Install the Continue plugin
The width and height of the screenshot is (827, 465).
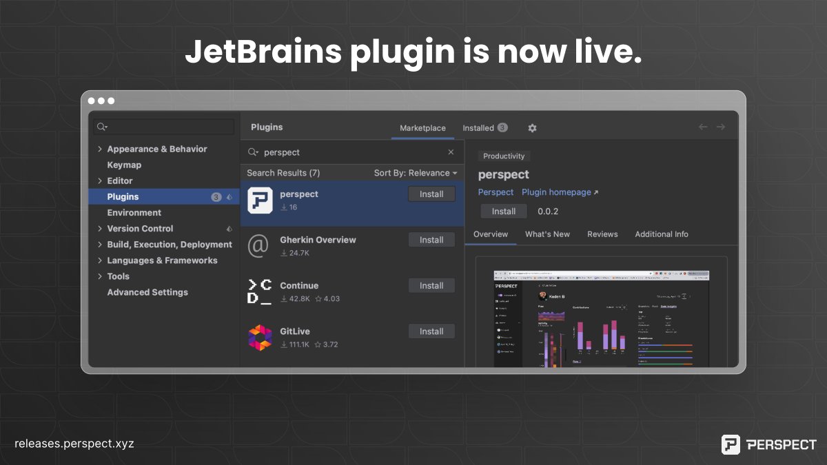tap(431, 286)
